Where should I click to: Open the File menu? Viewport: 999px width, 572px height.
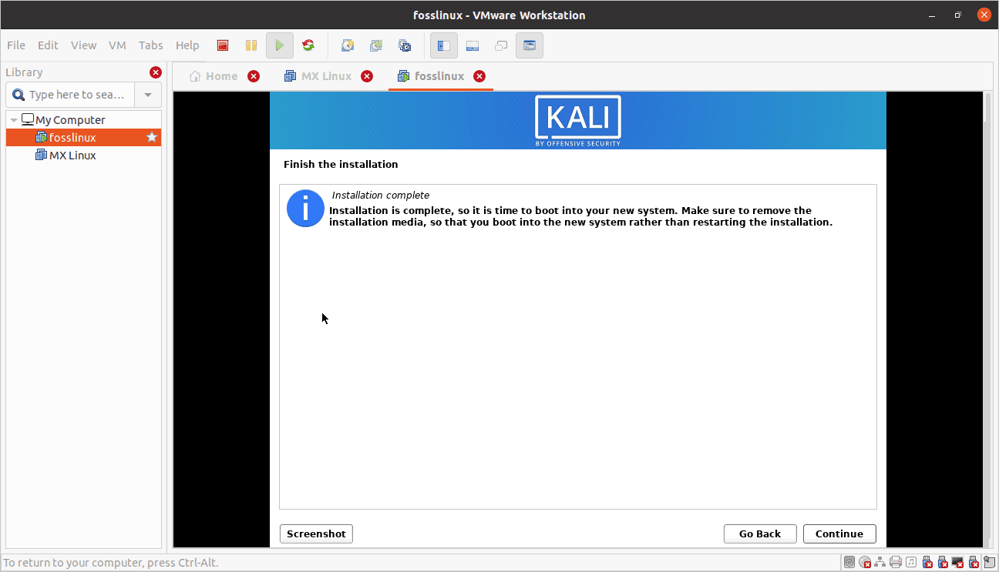[15, 45]
